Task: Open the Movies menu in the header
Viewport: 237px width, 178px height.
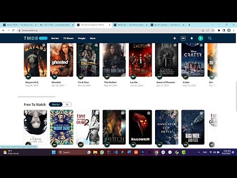Action: coord(55,38)
